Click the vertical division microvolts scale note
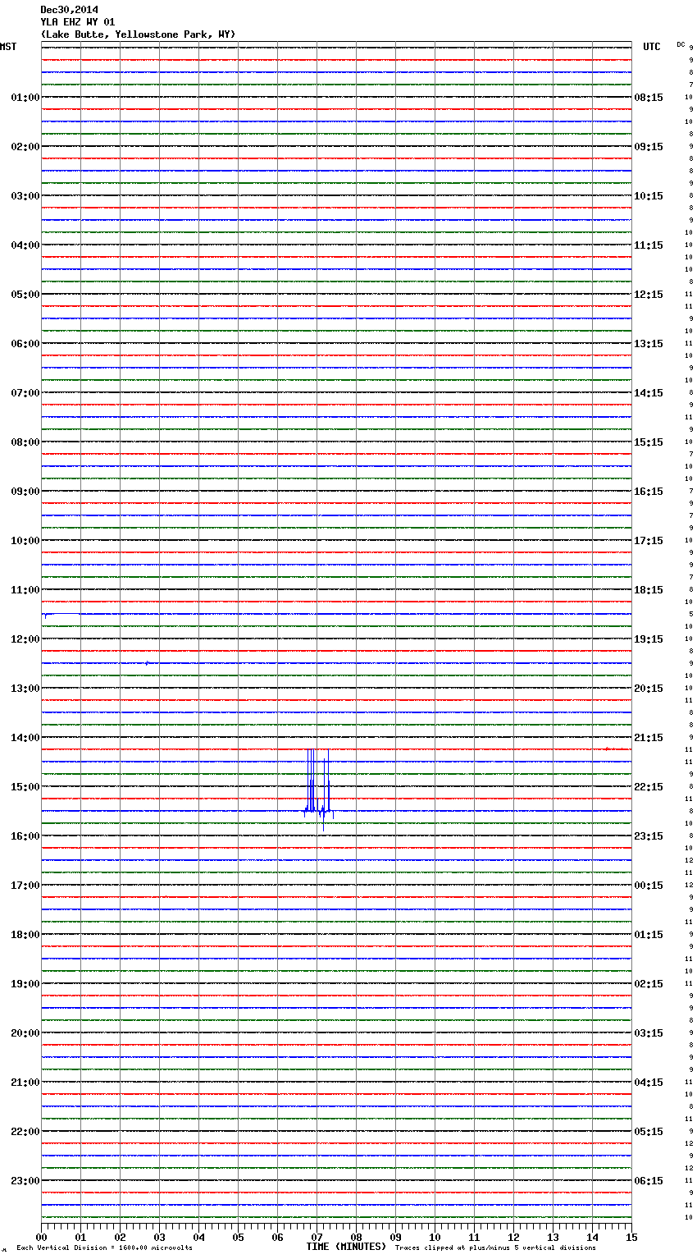The image size is (697, 1259). tap(104, 1248)
